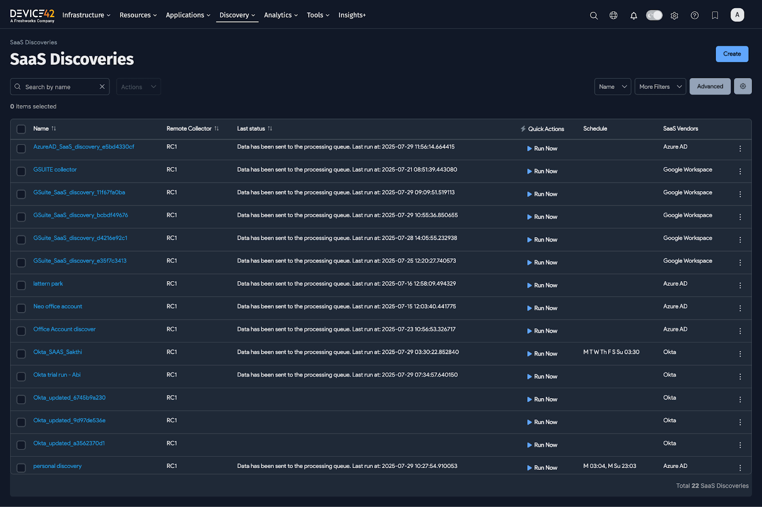Open the global search icon
The image size is (762, 507).
click(593, 15)
